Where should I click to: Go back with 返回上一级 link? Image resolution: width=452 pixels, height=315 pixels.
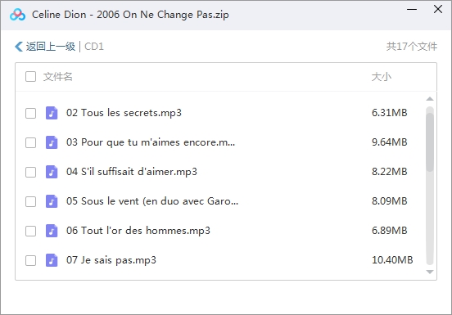[51, 47]
